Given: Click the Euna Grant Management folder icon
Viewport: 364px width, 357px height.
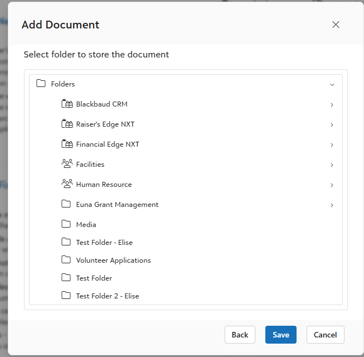Looking at the screenshot, I should [x=66, y=204].
